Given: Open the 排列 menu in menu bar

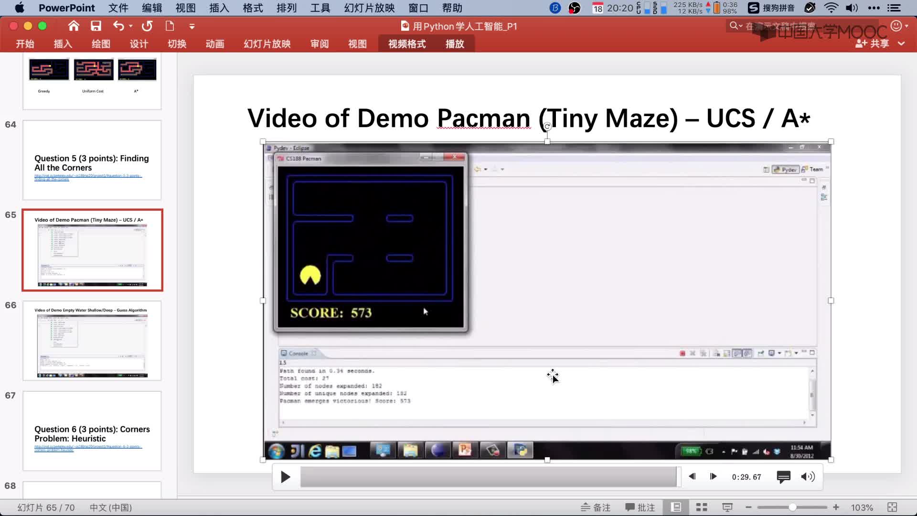Looking at the screenshot, I should coord(287,8).
